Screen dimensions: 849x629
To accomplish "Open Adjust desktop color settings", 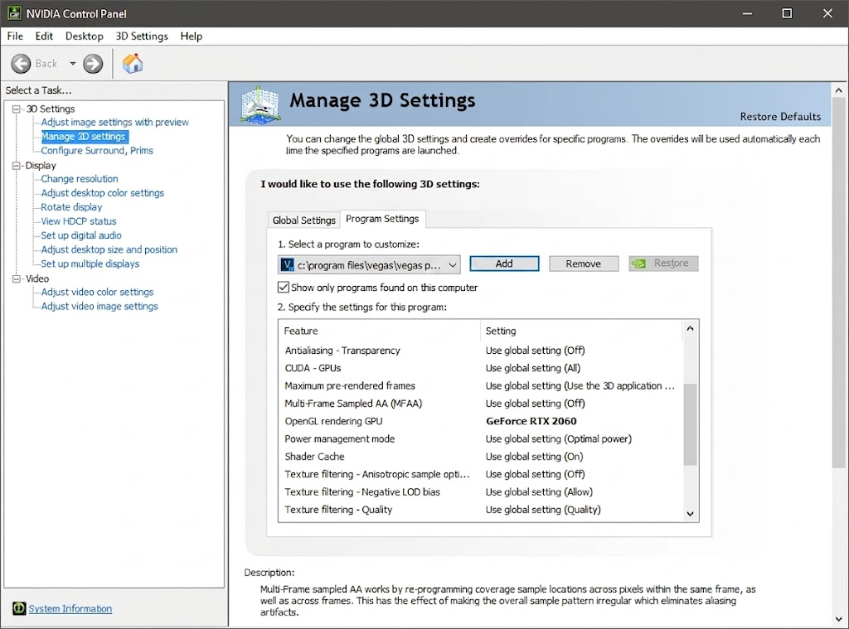I will 102,193.
